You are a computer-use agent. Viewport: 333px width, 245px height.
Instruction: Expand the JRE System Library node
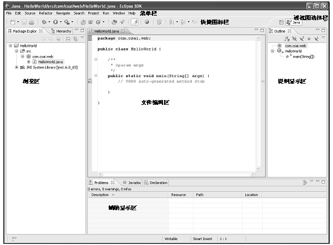16,67
